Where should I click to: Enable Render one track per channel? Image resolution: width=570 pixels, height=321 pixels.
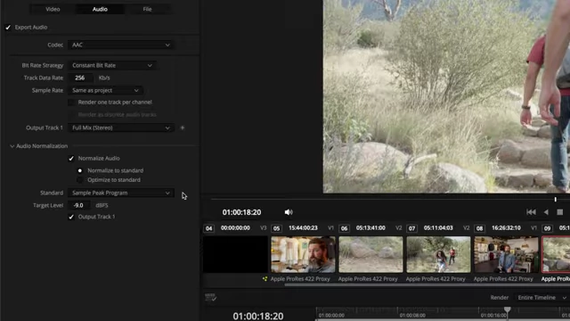pos(71,103)
